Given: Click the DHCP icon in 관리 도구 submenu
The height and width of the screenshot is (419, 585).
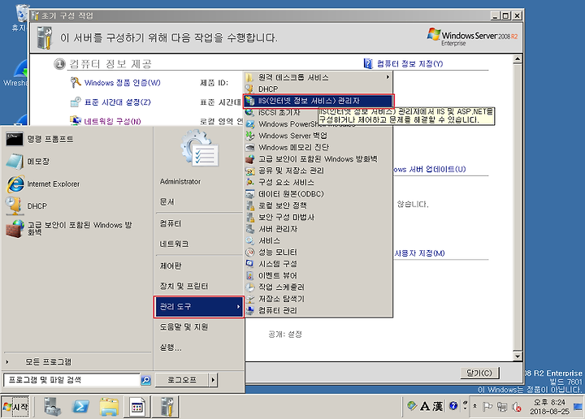Looking at the screenshot, I should (x=249, y=89).
